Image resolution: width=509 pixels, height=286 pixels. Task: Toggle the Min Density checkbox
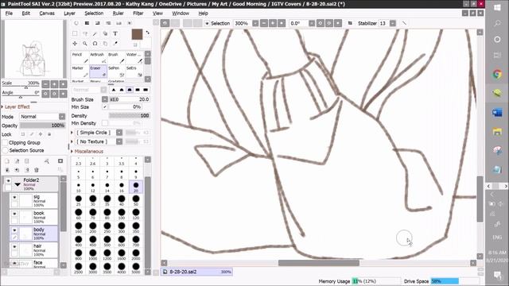[x=105, y=123]
